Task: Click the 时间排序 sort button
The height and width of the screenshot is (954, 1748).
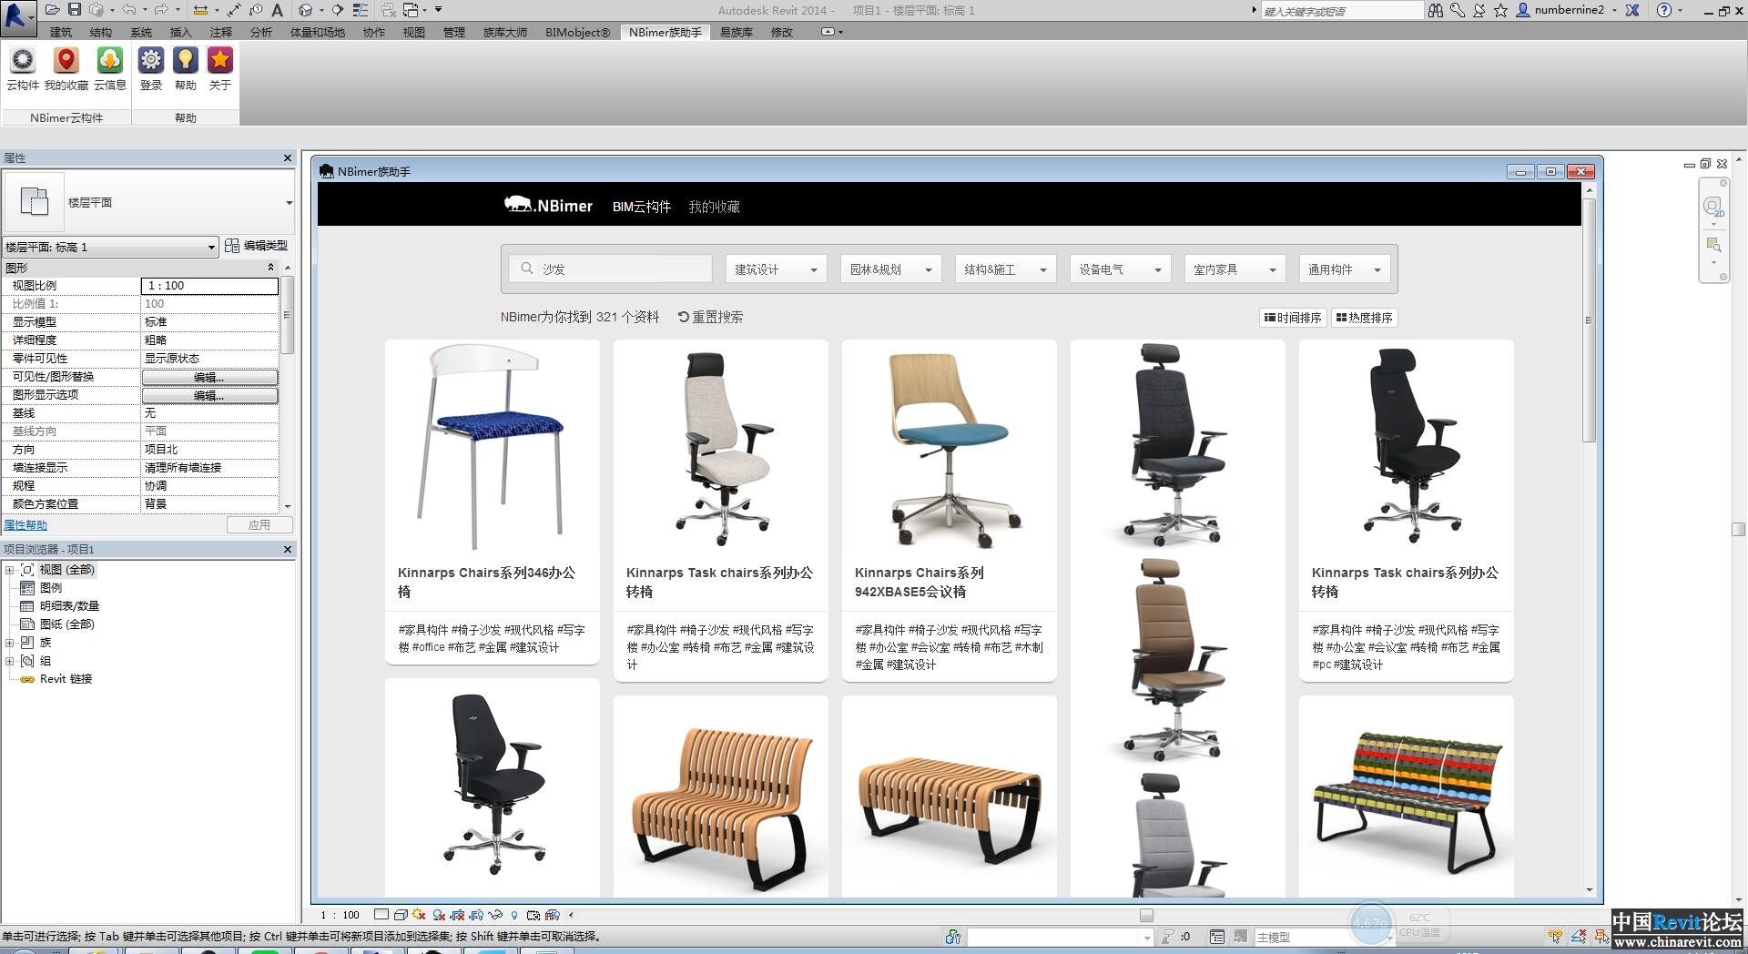Action: tap(1293, 318)
